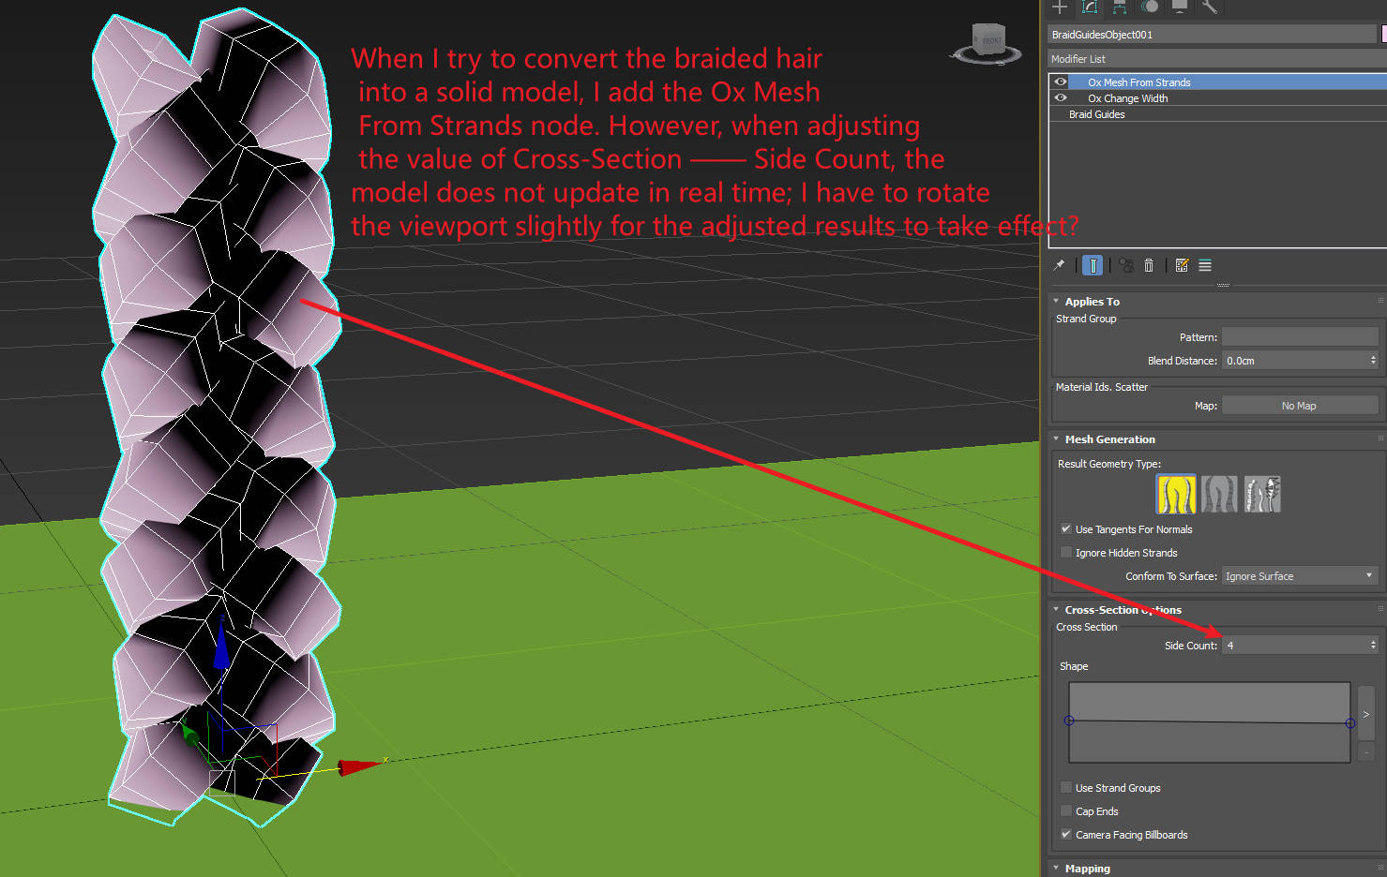The image size is (1387, 877).
Task: Click the ViewCube in viewport
Action: pos(987,43)
